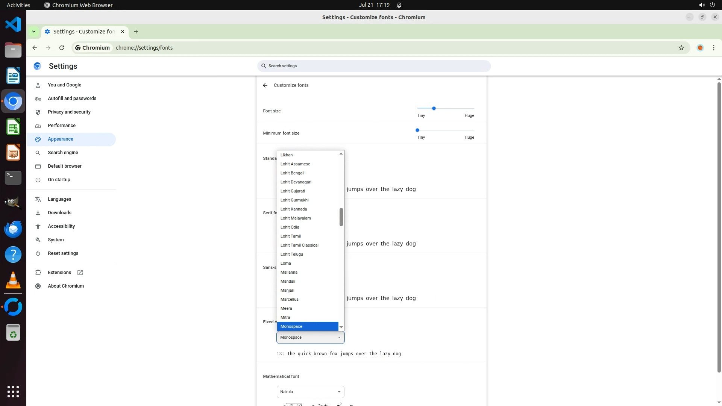
Task: Focus the Search settings field
Action: coord(374,66)
